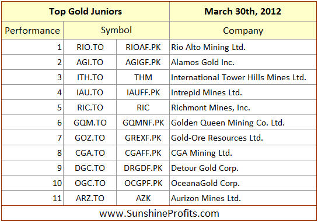Select the Richmont Mines, Inc. cell
This screenshot has height=222, width=318.
point(243,108)
